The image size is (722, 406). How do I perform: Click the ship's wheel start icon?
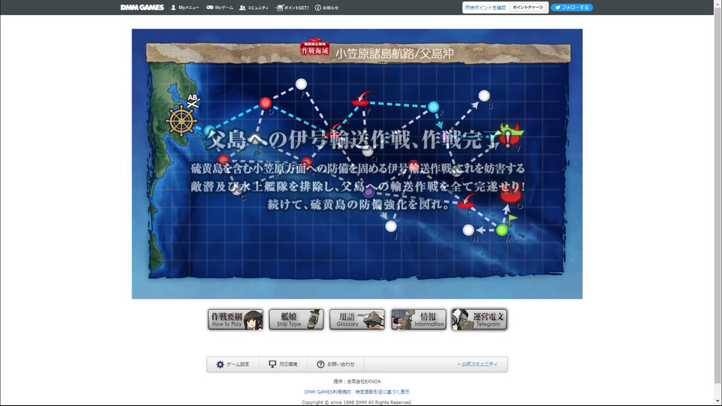181,121
